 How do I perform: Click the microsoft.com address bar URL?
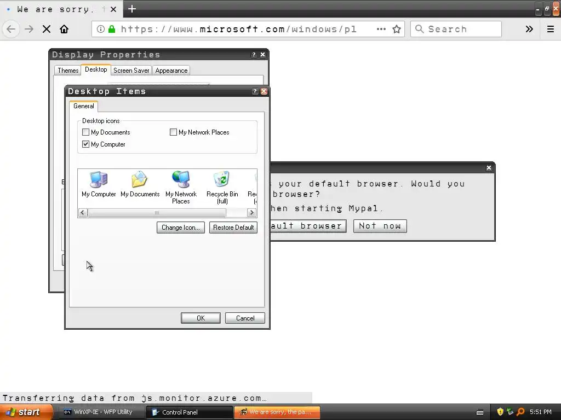(x=239, y=29)
